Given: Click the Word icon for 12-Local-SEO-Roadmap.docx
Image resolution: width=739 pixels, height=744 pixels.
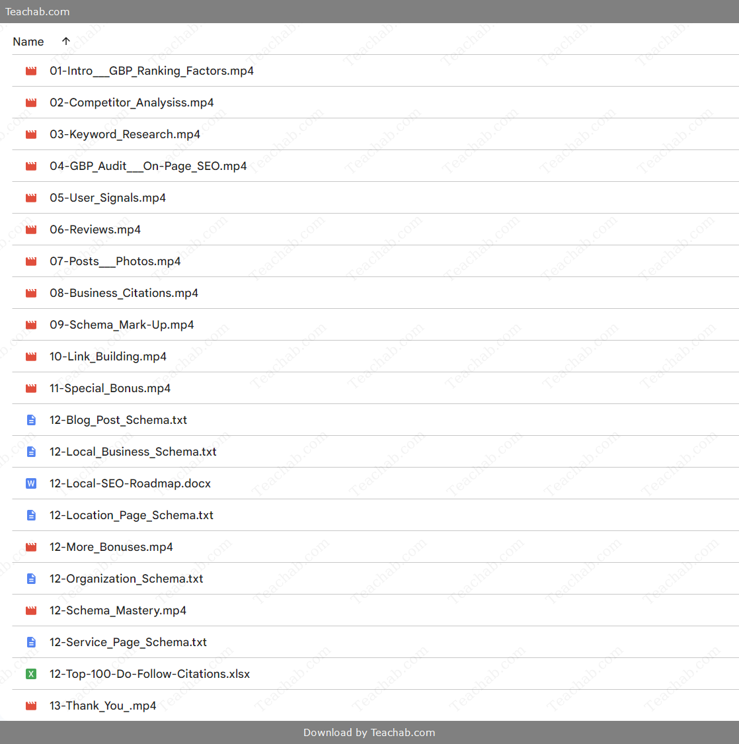Looking at the screenshot, I should tap(31, 483).
